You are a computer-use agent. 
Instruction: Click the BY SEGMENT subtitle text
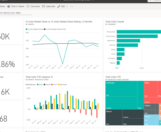111,24
